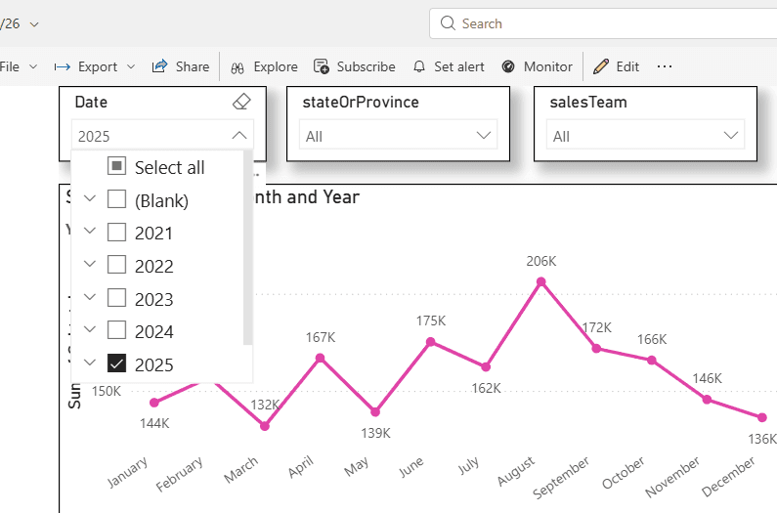This screenshot has height=513, width=777.
Task: Open the Export menu dropdown arrow
Action: (131, 66)
